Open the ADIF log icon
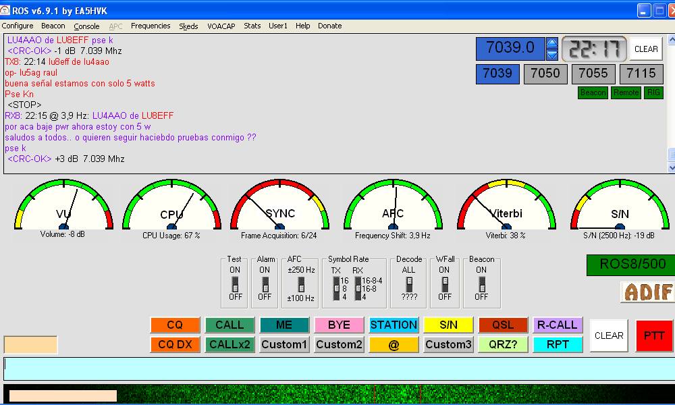The height and width of the screenshot is (405, 675). (x=648, y=292)
